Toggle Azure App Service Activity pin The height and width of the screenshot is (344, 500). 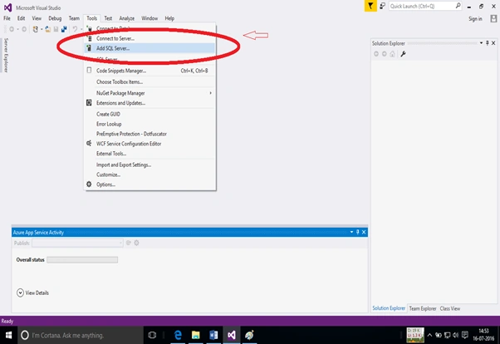coord(357,232)
